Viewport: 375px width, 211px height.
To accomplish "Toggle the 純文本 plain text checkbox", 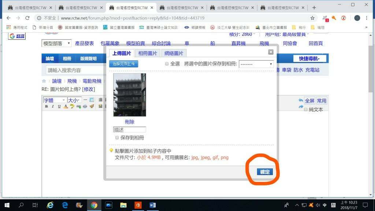I will pos(306,109).
